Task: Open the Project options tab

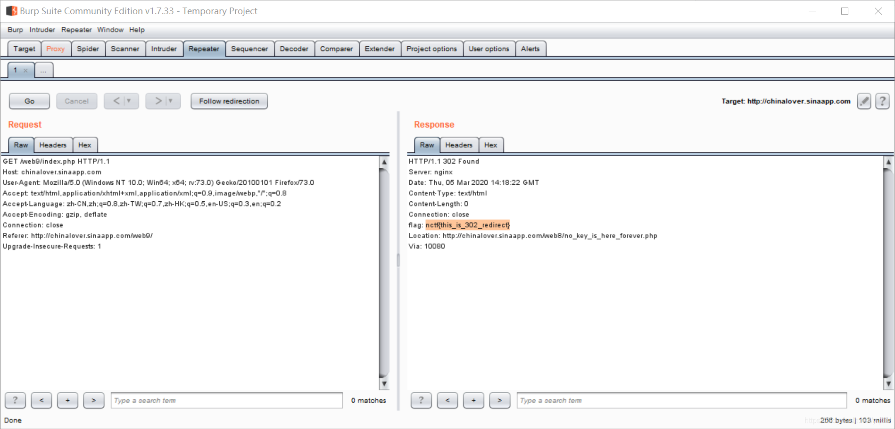Action: [432, 49]
